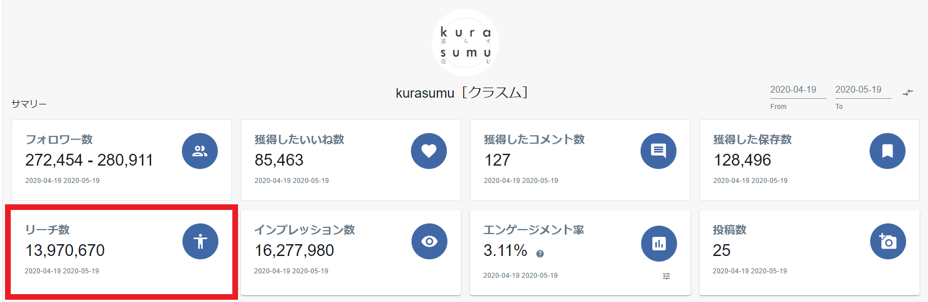The width and height of the screenshot is (928, 302).
Task: Click the comment bubble icon
Action: pyautogui.click(x=658, y=151)
